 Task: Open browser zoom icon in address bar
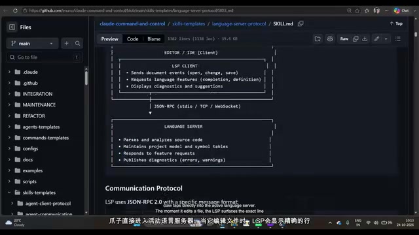point(349,10)
